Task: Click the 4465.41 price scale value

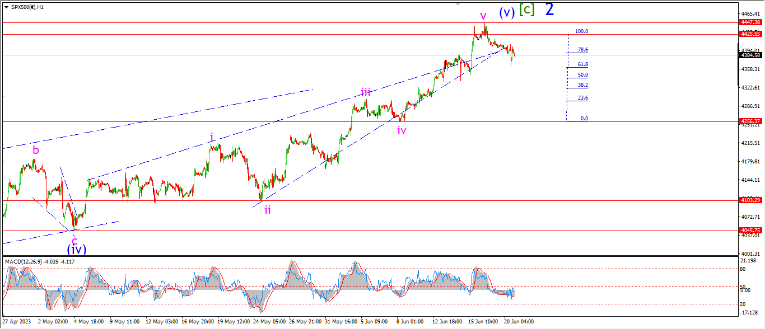Action: pyautogui.click(x=749, y=13)
